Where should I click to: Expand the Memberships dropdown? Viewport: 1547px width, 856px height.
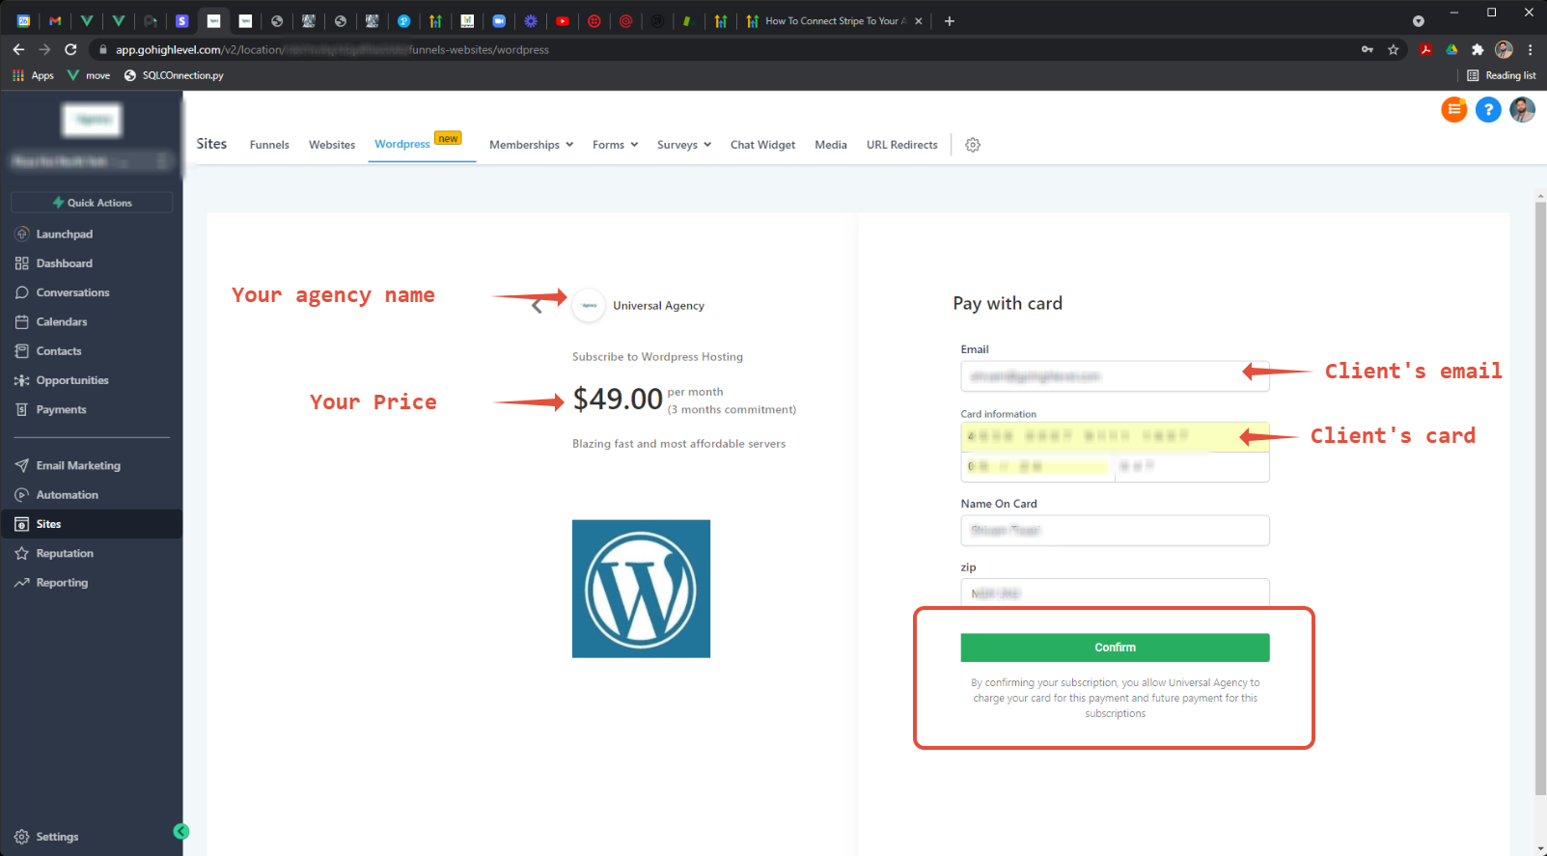(x=531, y=145)
